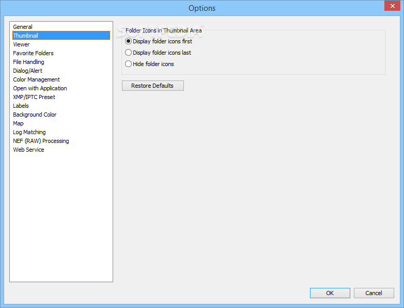Viewport: 404px width, 308px height.
Task: Close the Options window
Action: click(x=392, y=6)
